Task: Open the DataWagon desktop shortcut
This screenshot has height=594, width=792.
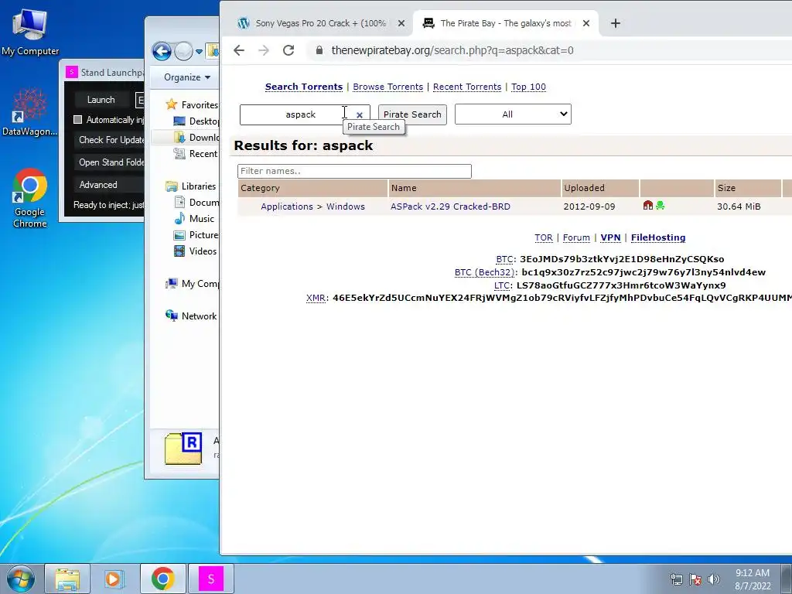Action: tap(29, 112)
